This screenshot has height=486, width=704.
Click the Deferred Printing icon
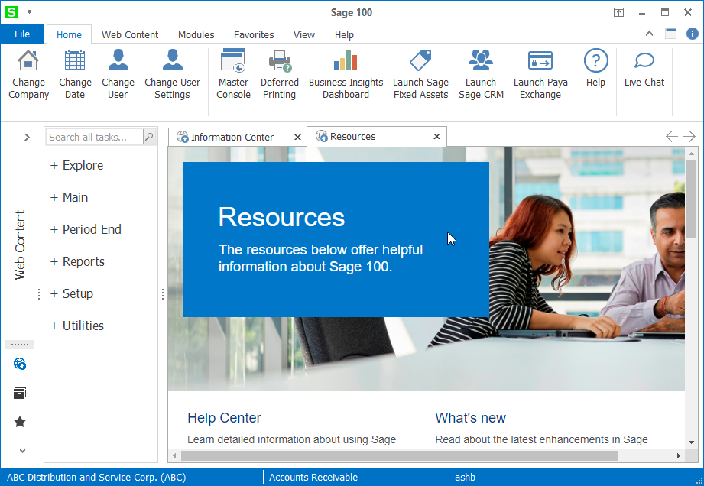coord(280,61)
